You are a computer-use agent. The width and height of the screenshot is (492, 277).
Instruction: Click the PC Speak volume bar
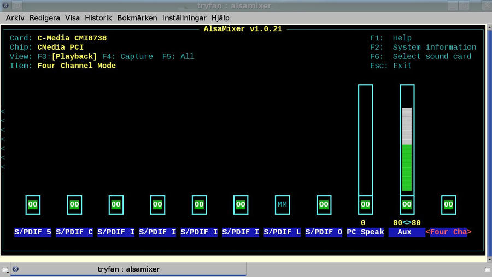(366, 140)
